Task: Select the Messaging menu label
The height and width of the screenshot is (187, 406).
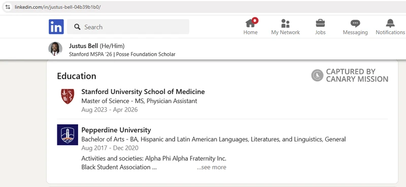Action: pos(355,32)
